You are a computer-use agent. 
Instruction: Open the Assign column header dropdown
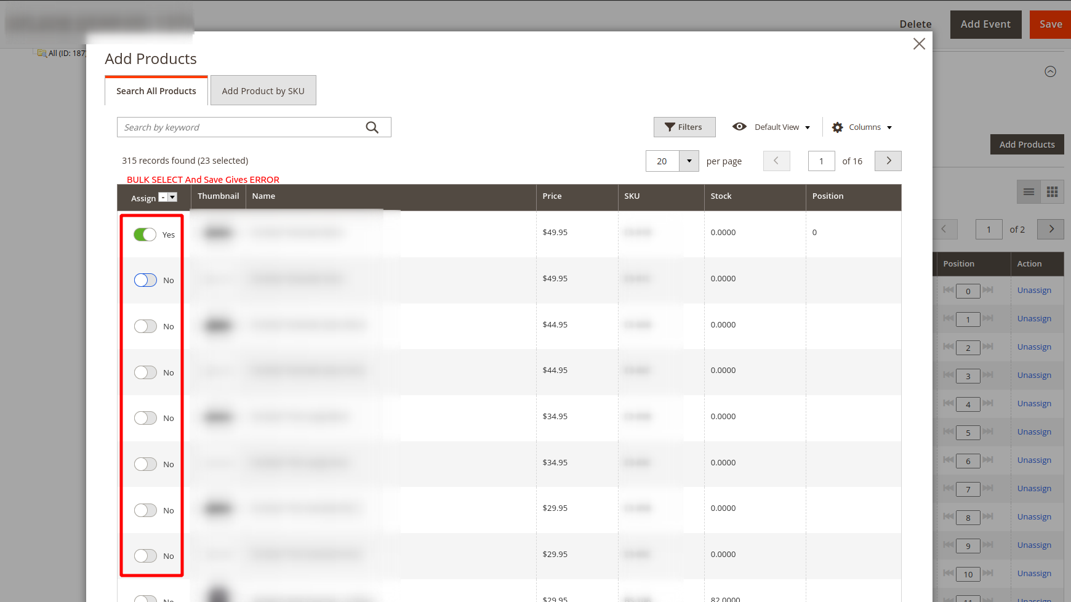(172, 197)
